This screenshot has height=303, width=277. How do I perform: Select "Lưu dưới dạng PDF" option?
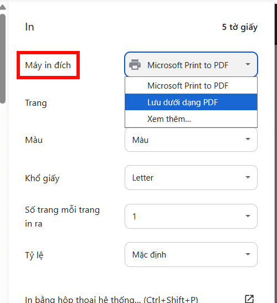tap(191, 102)
